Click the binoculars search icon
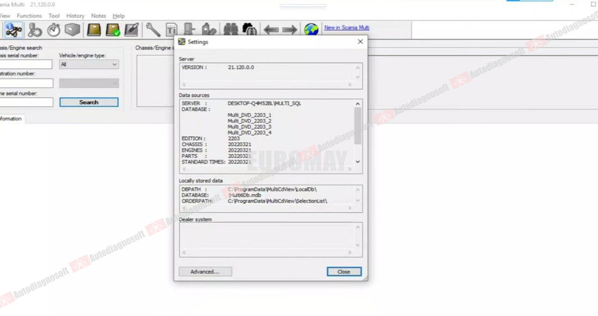 [x=230, y=29]
